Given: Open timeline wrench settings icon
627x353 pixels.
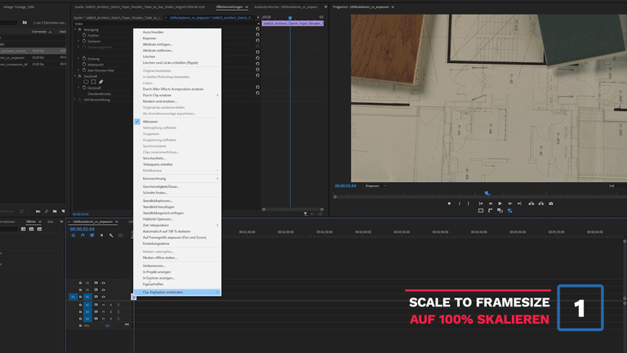Looking at the screenshot, I should point(111,236).
